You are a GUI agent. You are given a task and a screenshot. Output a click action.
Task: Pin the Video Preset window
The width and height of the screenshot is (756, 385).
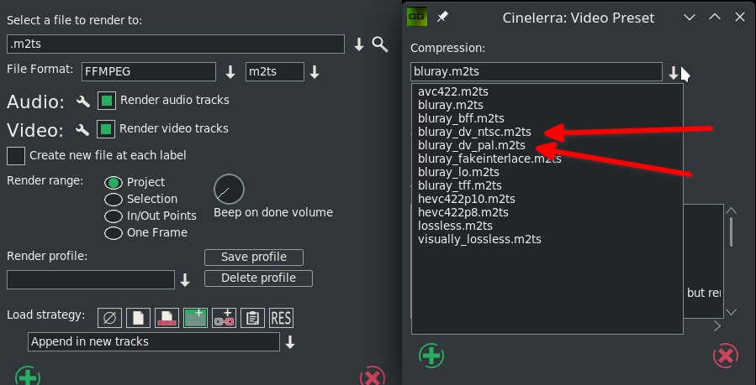pos(442,17)
